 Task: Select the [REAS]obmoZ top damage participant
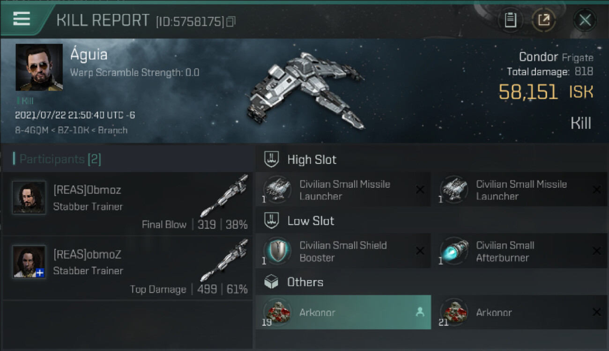click(x=127, y=268)
